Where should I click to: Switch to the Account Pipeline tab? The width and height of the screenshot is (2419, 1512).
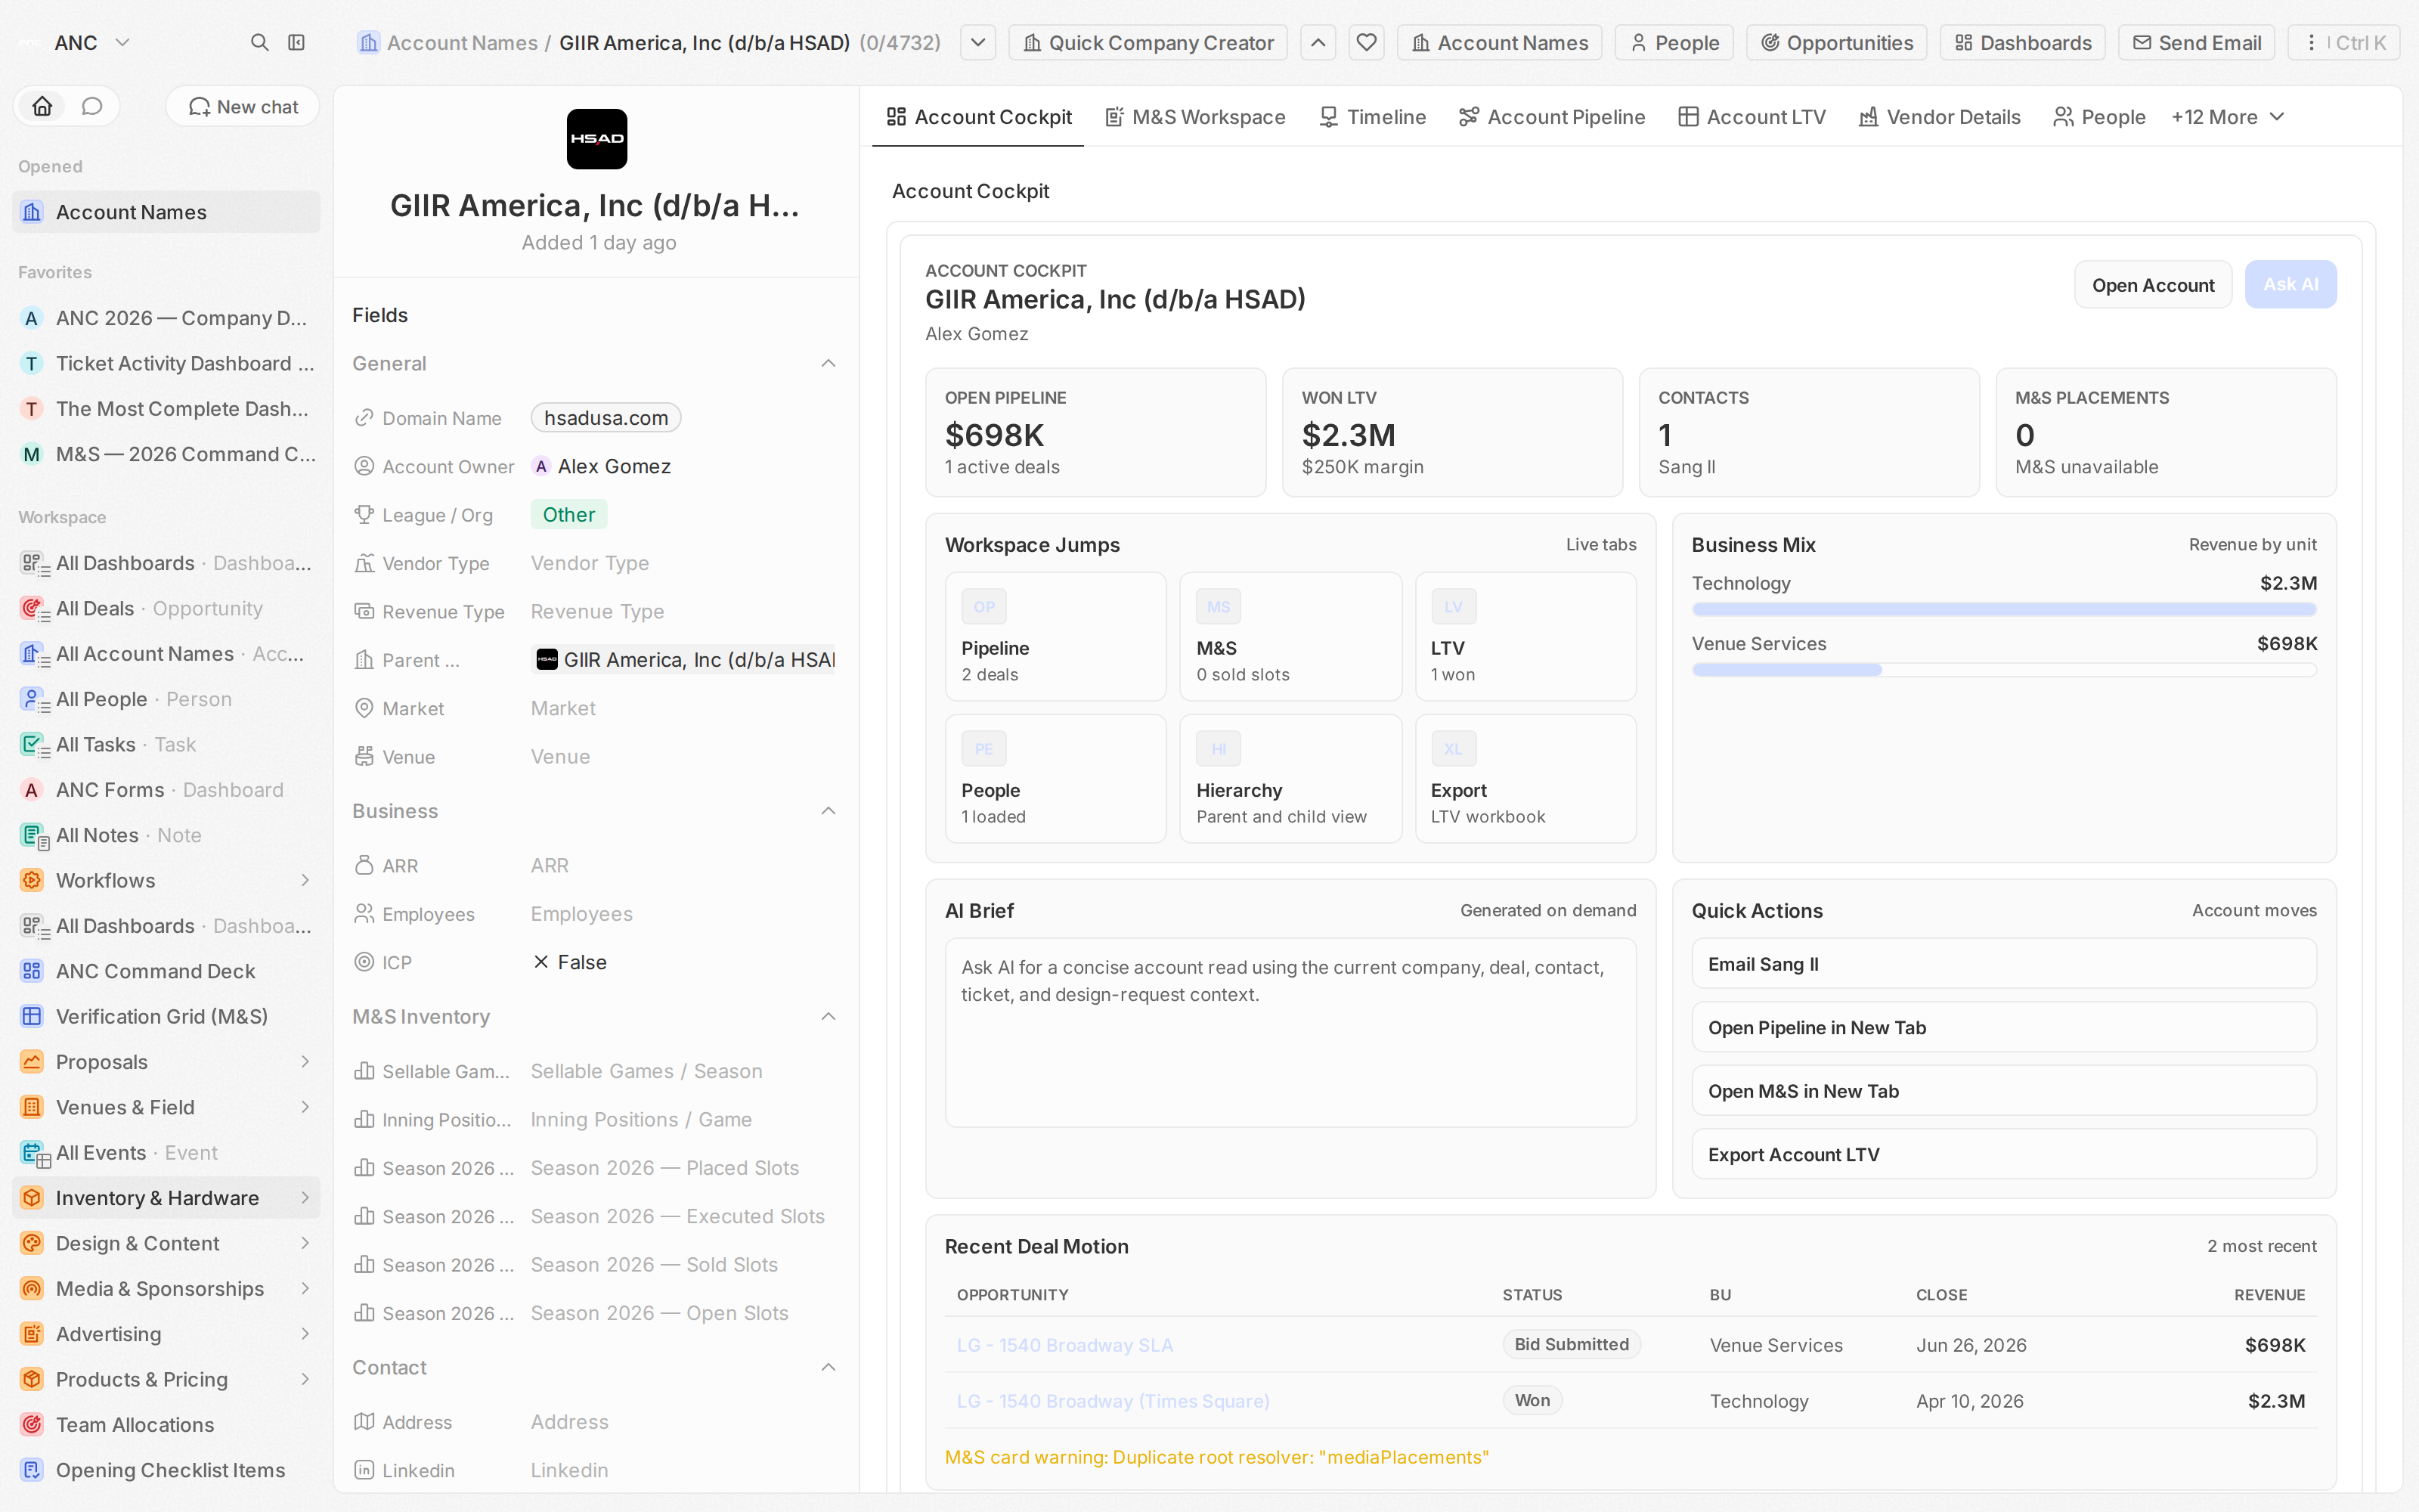1551,117
